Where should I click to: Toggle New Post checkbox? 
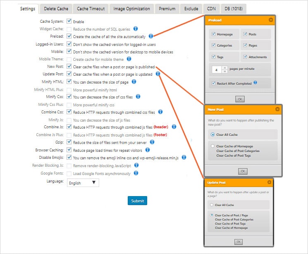[69, 66]
